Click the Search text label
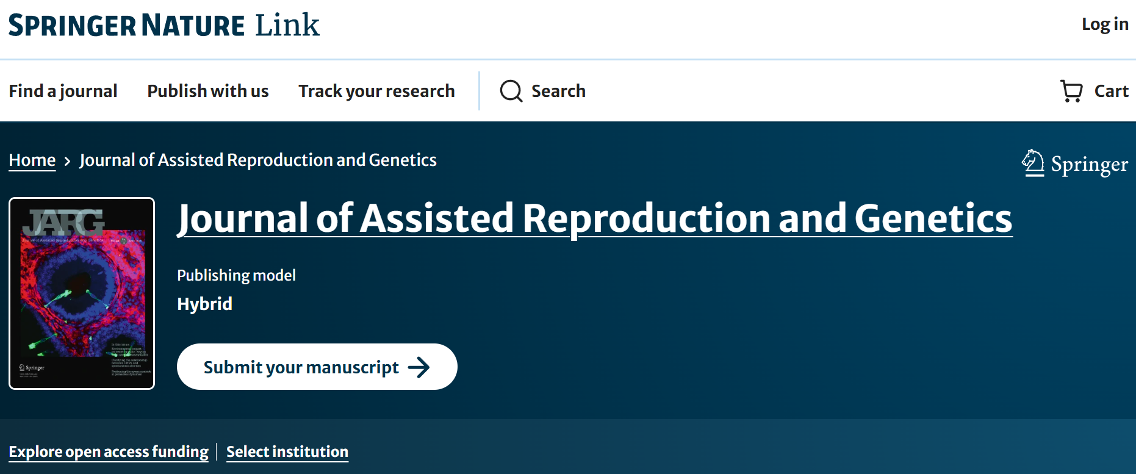 point(558,91)
